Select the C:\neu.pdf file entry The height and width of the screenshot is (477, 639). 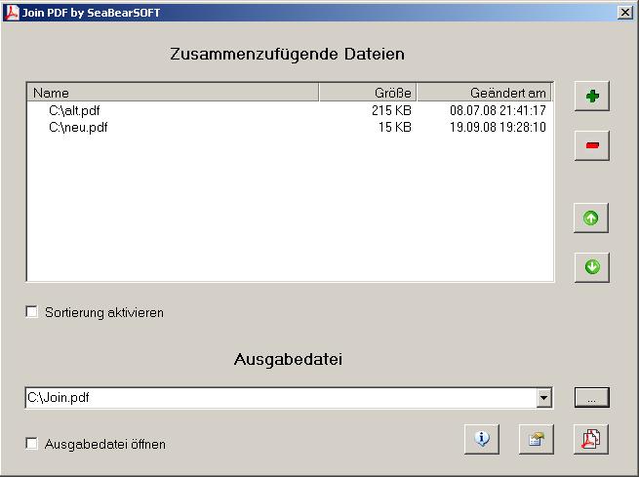point(77,128)
